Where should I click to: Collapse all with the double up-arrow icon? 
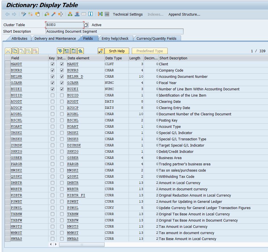pyautogui.click(x=80, y=51)
